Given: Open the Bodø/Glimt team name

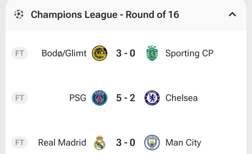Looking at the screenshot, I should click(x=64, y=53).
